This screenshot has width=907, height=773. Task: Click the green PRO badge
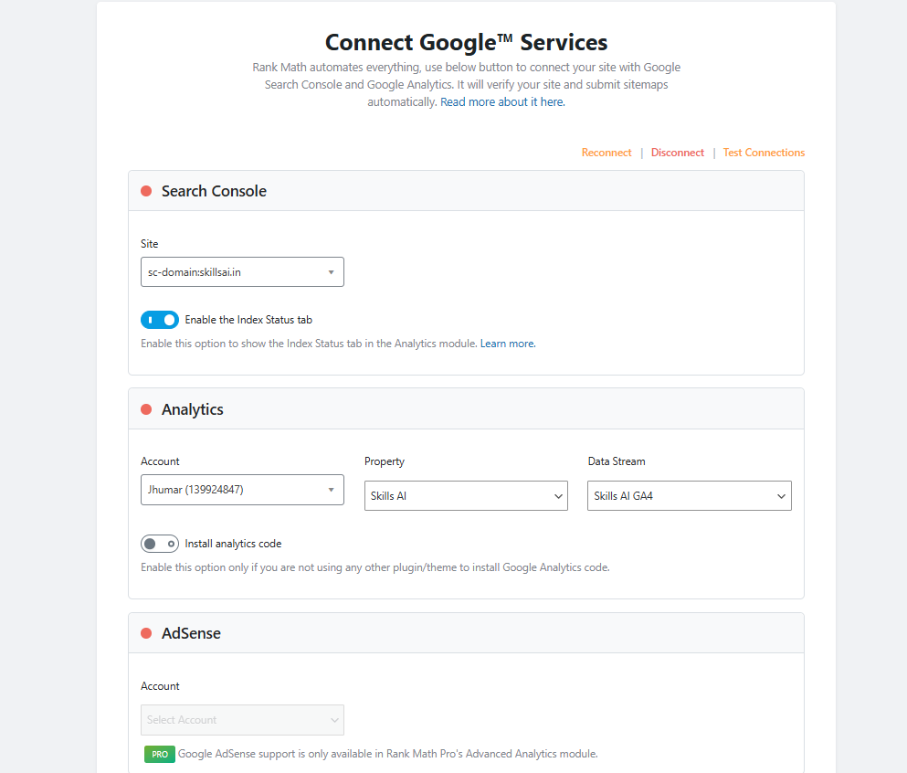[160, 754]
